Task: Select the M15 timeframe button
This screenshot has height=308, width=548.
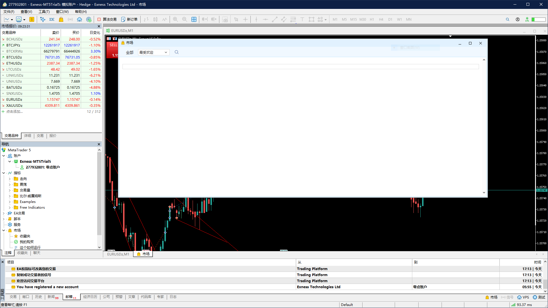Action: coord(353,19)
